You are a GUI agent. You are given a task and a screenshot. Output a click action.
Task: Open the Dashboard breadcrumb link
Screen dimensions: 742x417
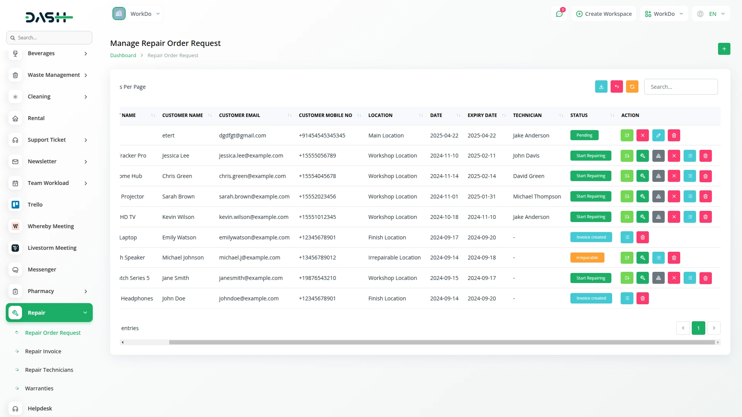[123, 55]
